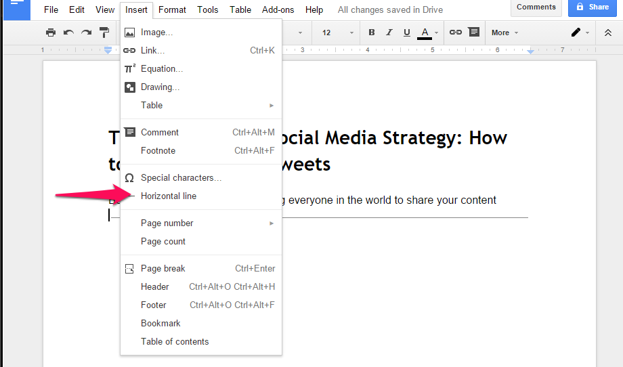
Task: Insert Table of contents
Action: point(201,341)
